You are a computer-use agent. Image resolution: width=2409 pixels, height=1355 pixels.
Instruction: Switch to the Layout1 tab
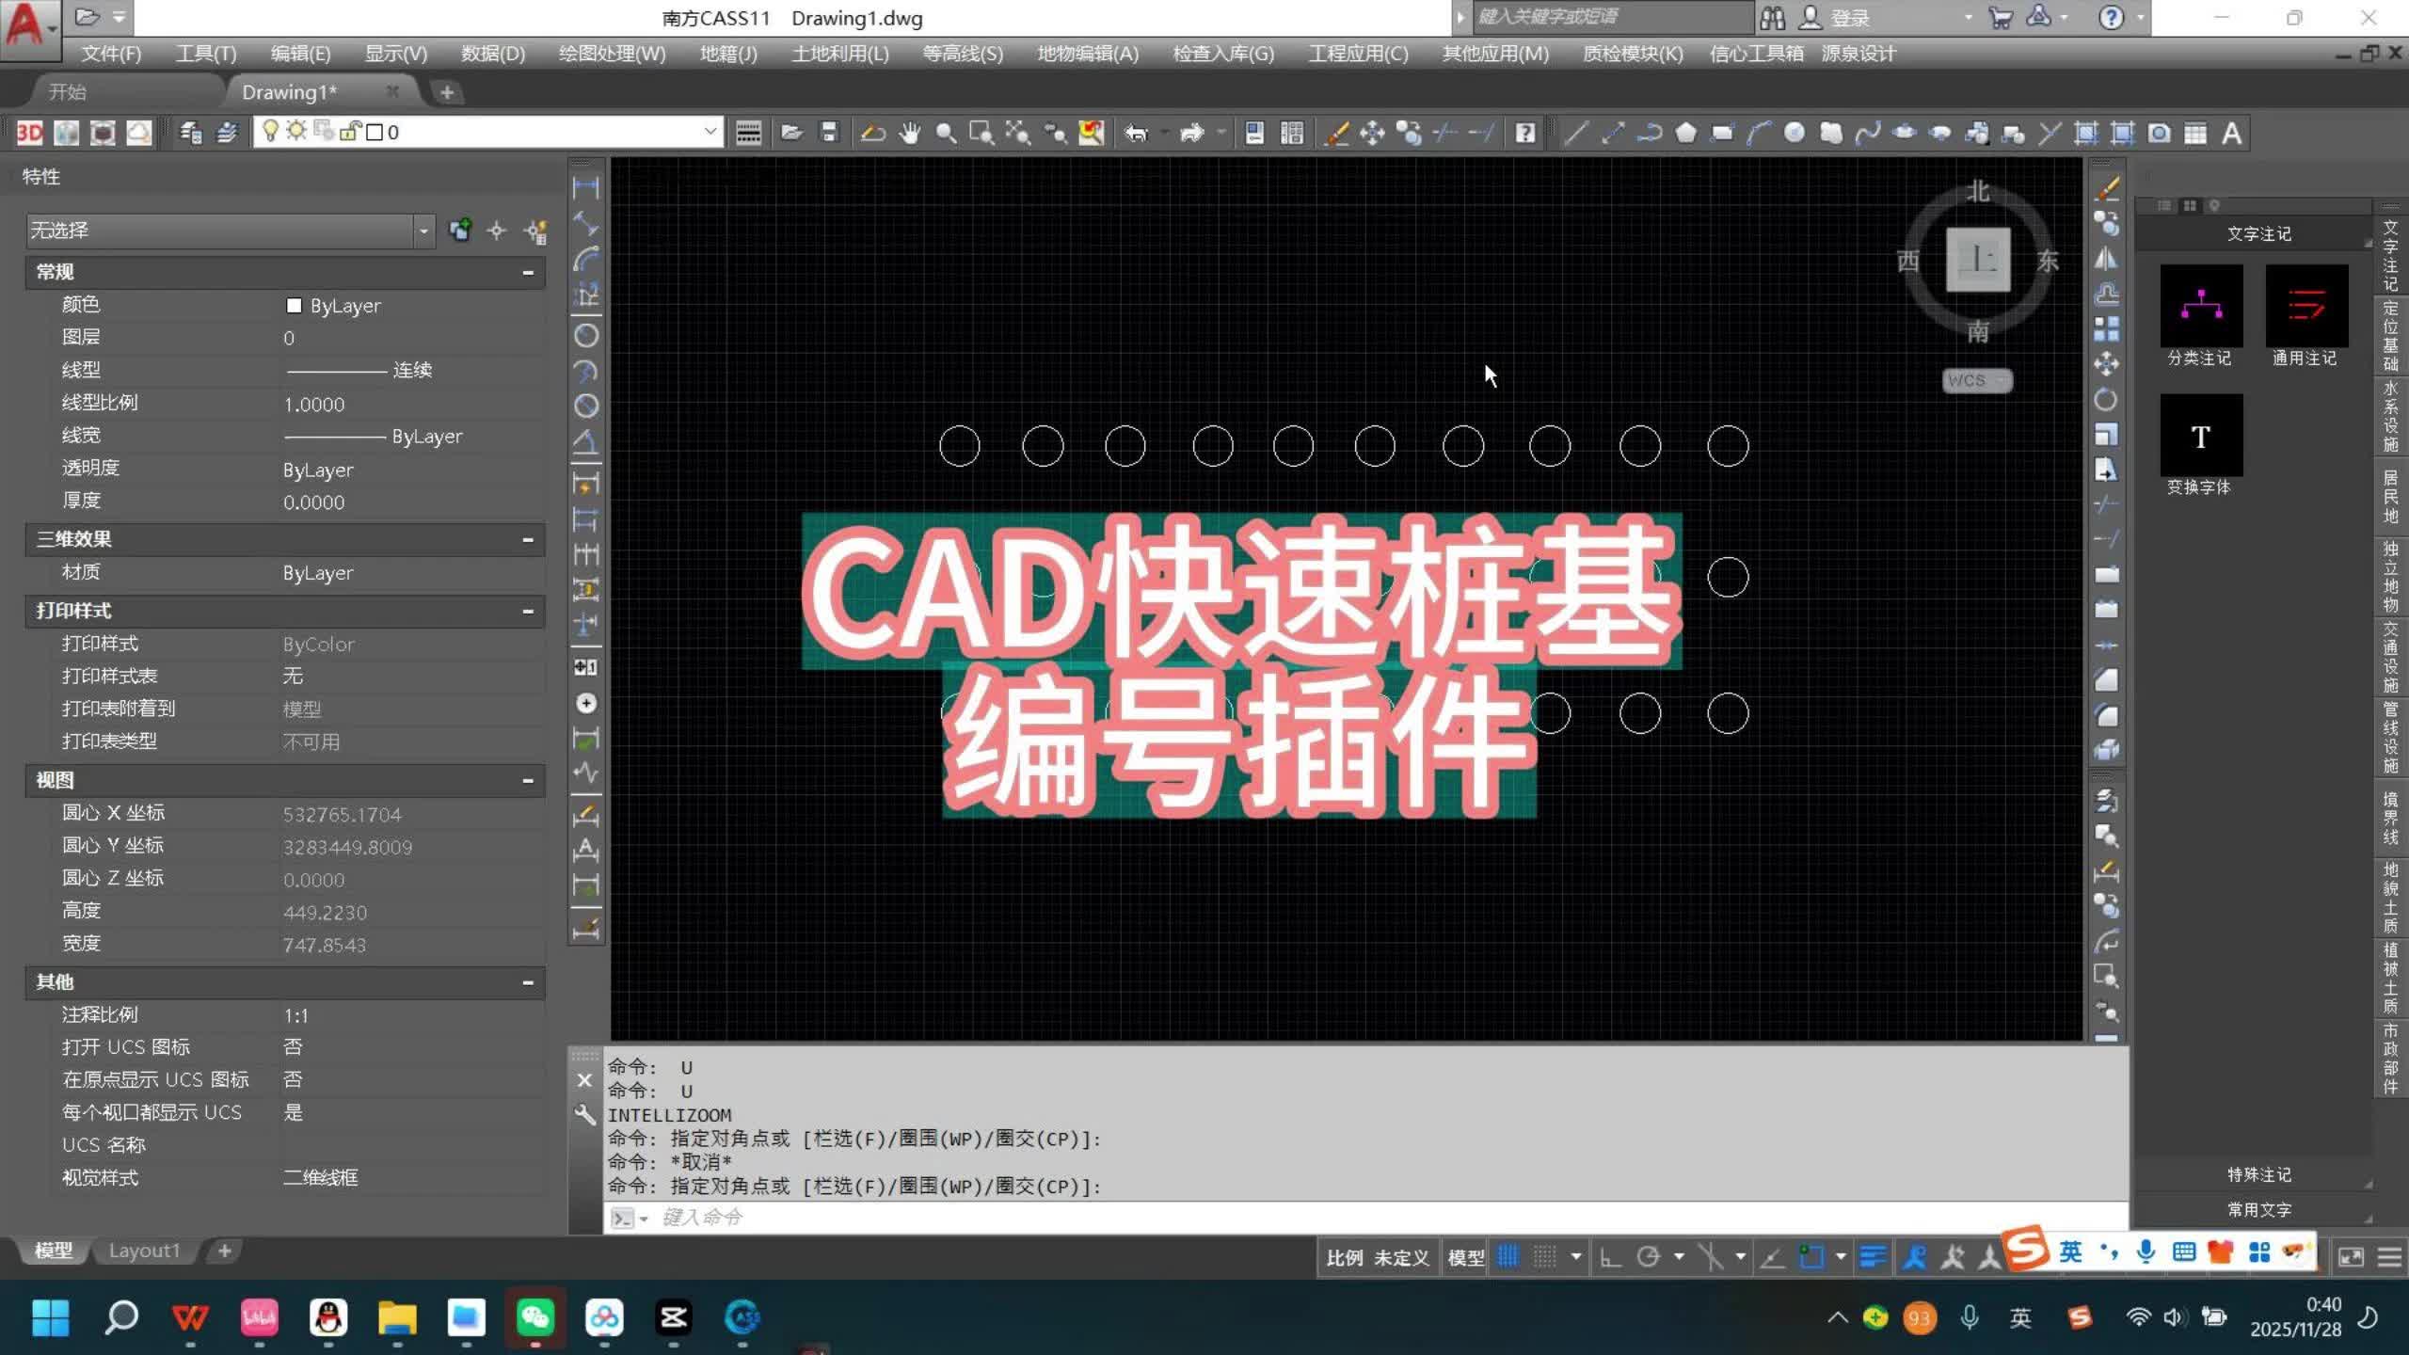[144, 1250]
